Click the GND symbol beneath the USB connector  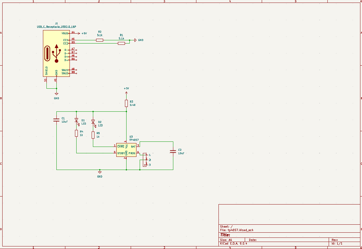(56, 94)
